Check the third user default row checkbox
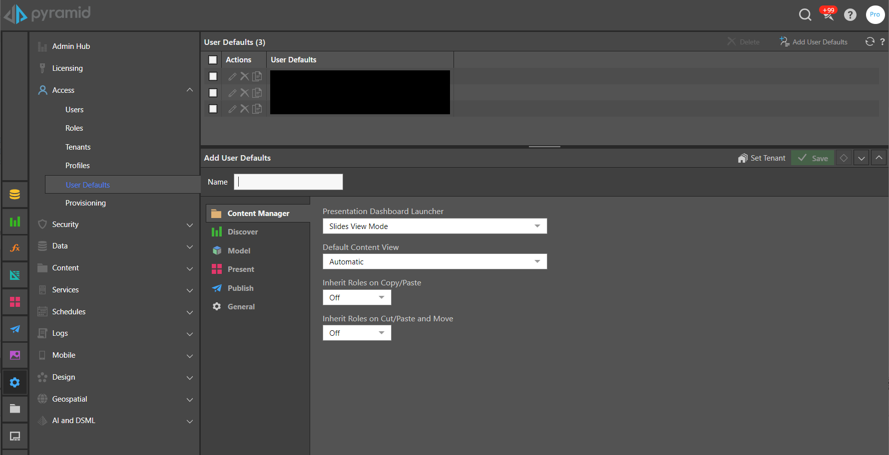889x455 pixels. pyautogui.click(x=213, y=109)
